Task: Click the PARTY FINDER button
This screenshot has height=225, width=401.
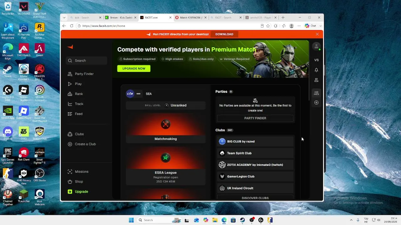Action: (x=255, y=118)
